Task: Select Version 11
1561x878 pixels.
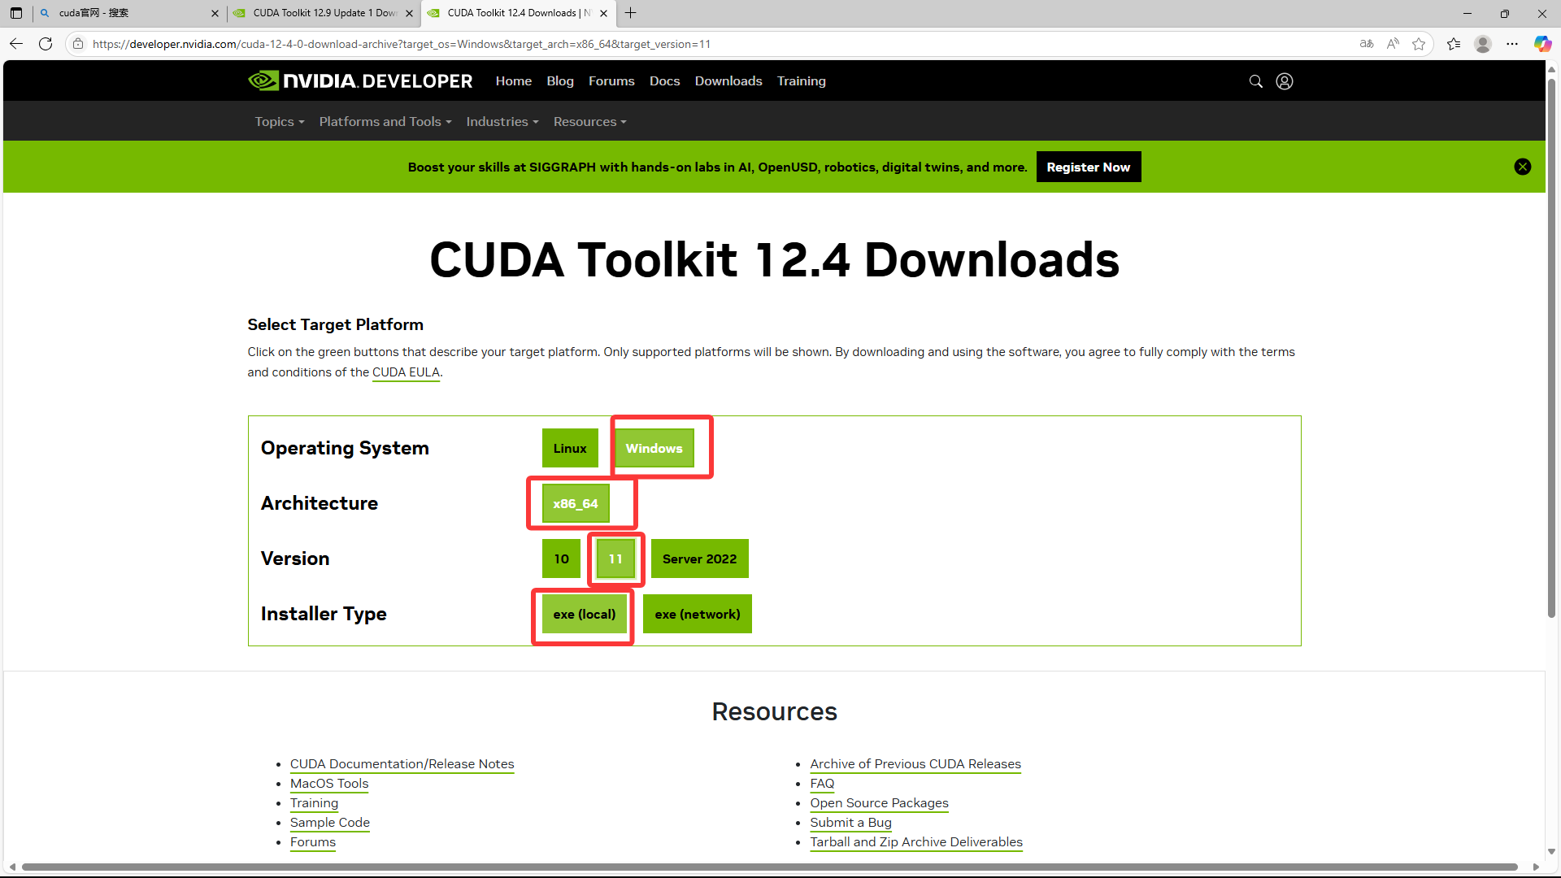Action: (615, 559)
